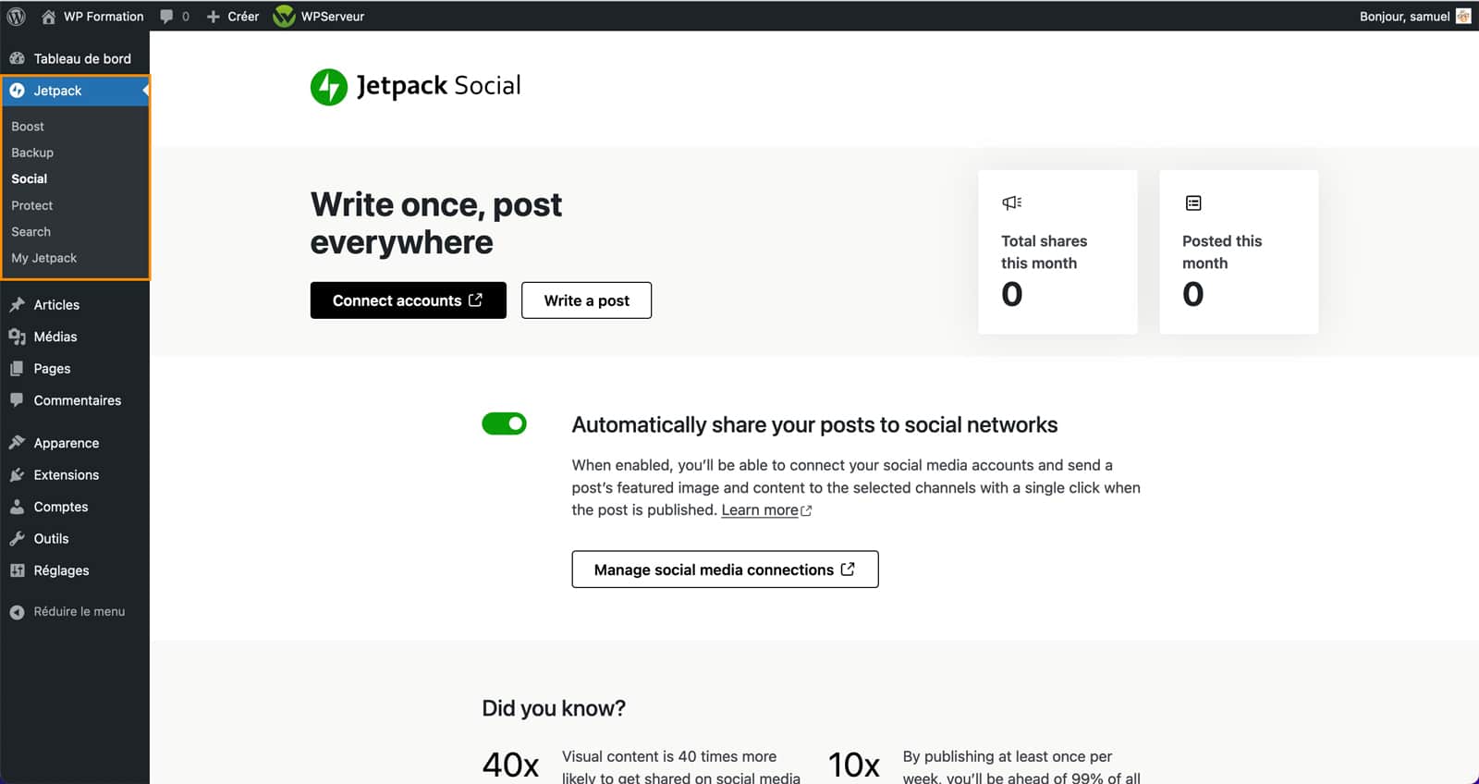This screenshot has height=784, width=1479.
Task: Open Réglages via its sidebar icon
Action: [x=17, y=570]
